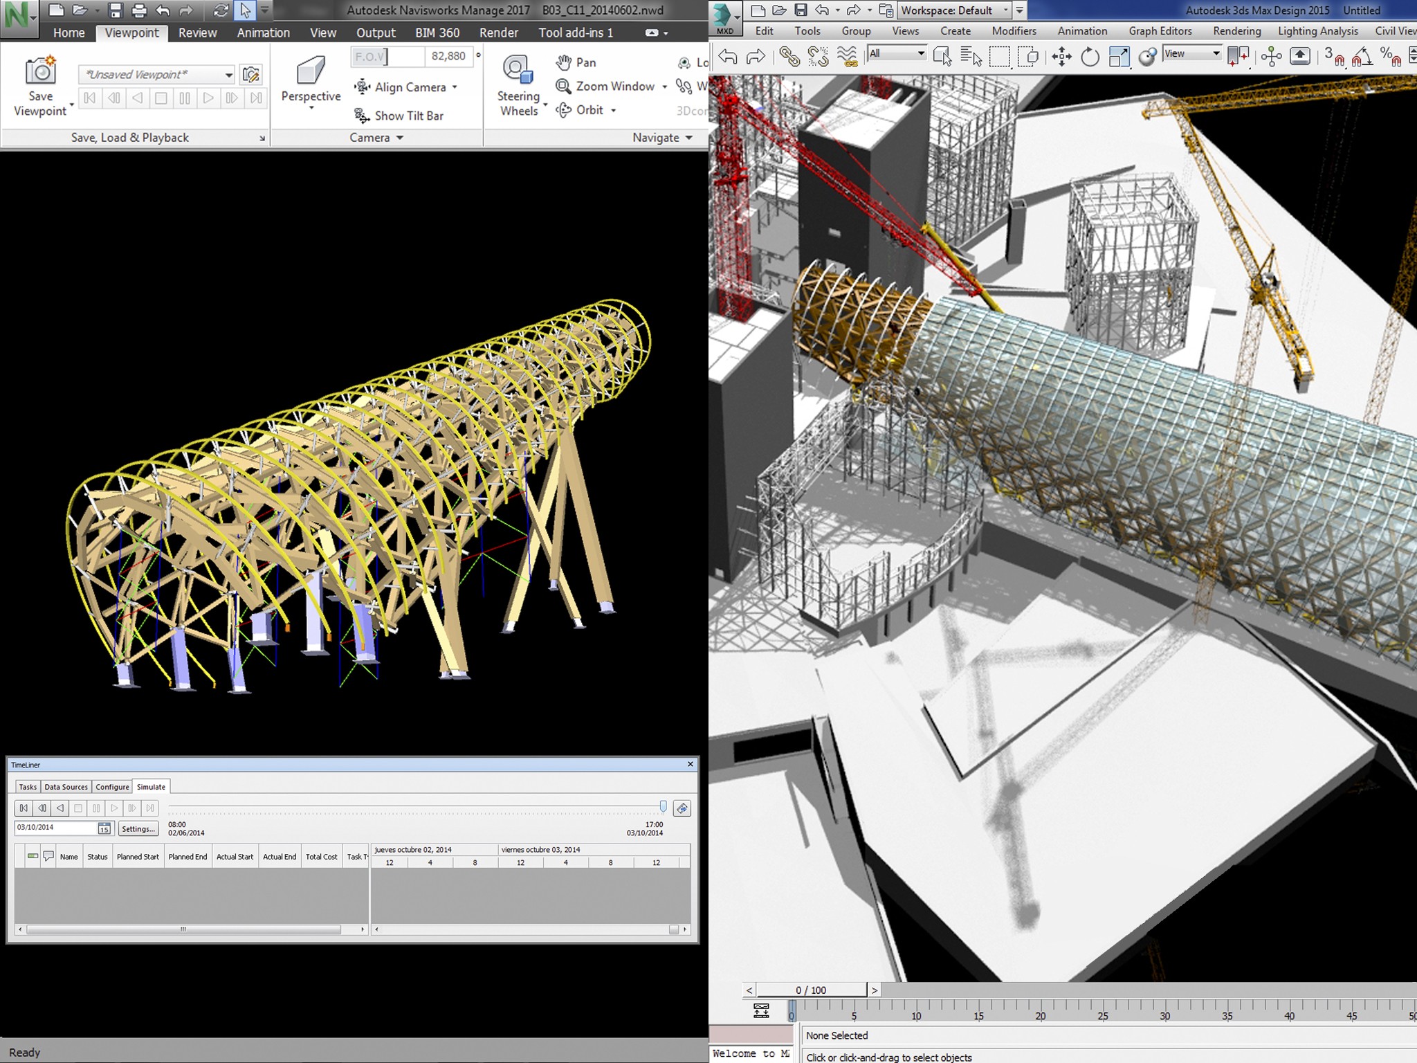Screen dimensions: 1417x1063
Task: Click Select and Move tool in 3ds Max
Action: point(1061,56)
